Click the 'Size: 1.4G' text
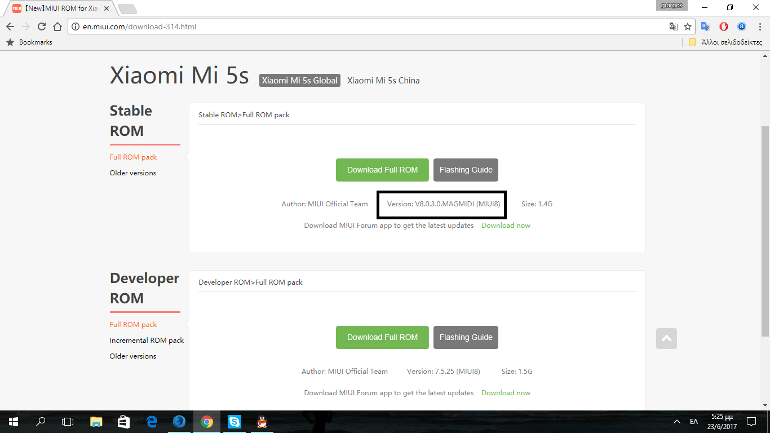The height and width of the screenshot is (433, 770). pyautogui.click(x=537, y=204)
